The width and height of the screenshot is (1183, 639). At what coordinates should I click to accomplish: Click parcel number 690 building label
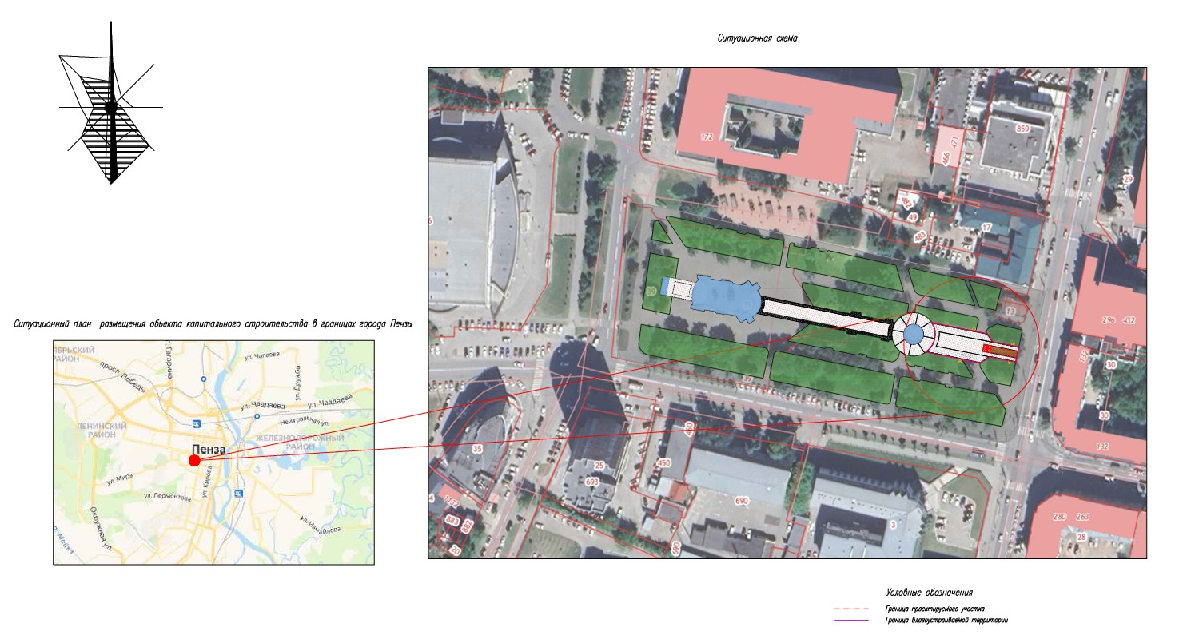click(x=741, y=501)
